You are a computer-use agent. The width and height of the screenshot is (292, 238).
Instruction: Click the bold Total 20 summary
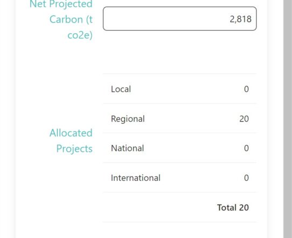point(233,207)
